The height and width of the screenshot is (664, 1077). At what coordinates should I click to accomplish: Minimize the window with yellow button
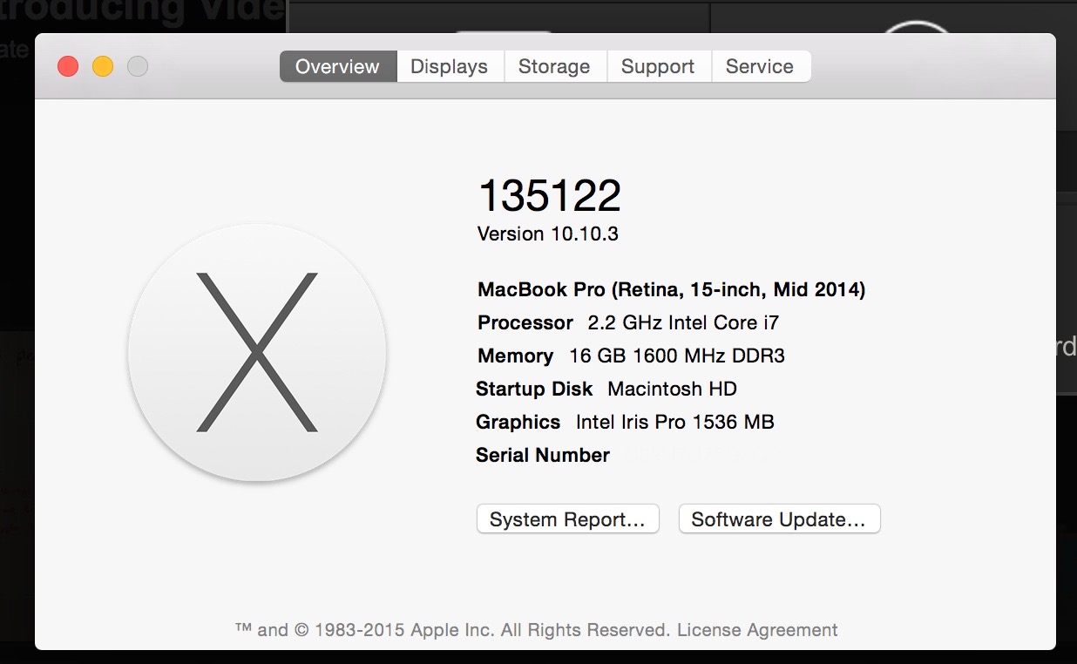(103, 66)
